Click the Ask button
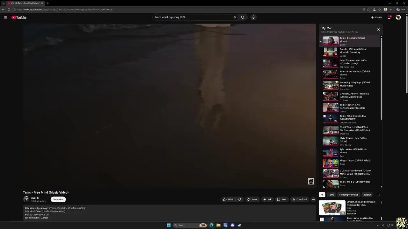 pyautogui.click(x=267, y=199)
